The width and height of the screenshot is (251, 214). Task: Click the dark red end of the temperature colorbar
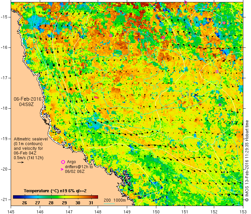point(96,197)
